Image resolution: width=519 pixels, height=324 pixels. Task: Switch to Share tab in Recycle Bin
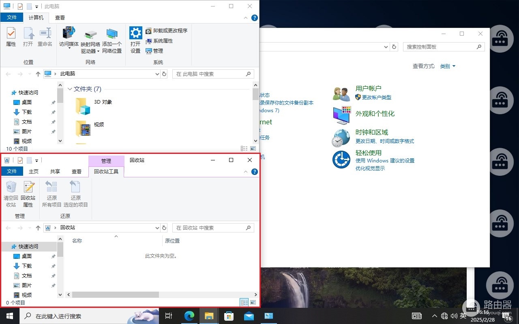55,171
